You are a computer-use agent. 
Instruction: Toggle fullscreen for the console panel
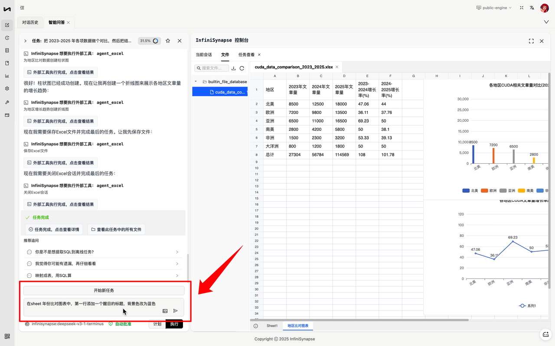[x=531, y=41]
